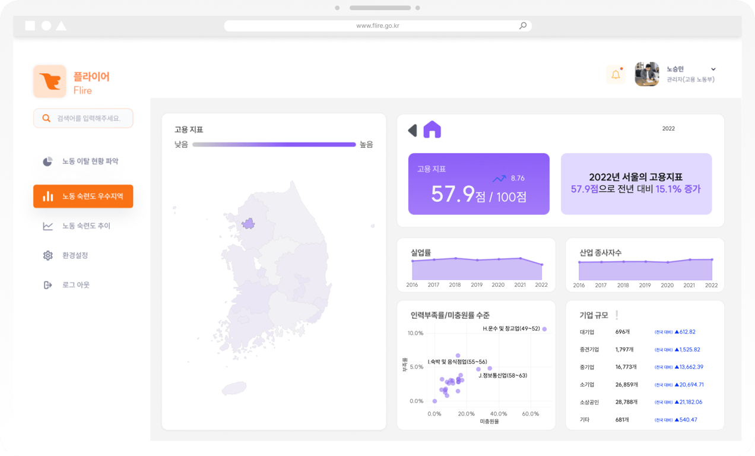Image resolution: width=755 pixels, height=456 pixels.
Task: Click the exclamation info icon next to 기업 규모
Action: pos(617,315)
